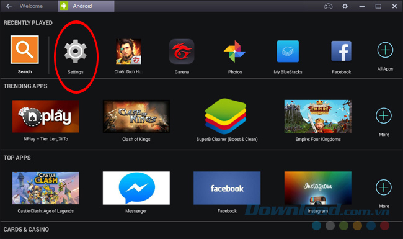The image size is (403, 239).
Task: Show More top apps
Action: (x=384, y=187)
